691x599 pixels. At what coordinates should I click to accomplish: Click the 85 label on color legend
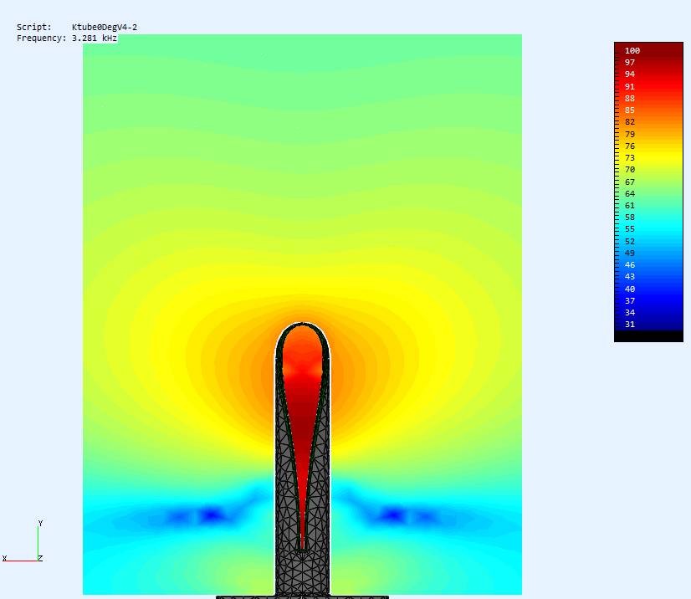point(630,110)
